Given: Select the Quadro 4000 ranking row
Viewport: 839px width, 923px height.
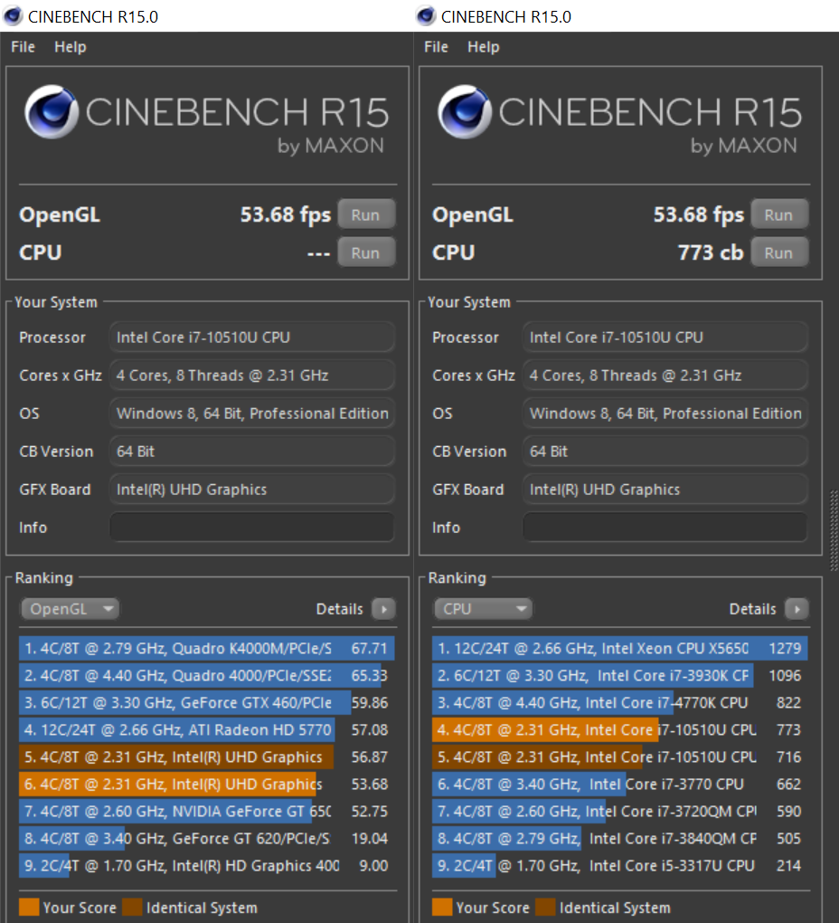Looking at the screenshot, I should pos(207,675).
